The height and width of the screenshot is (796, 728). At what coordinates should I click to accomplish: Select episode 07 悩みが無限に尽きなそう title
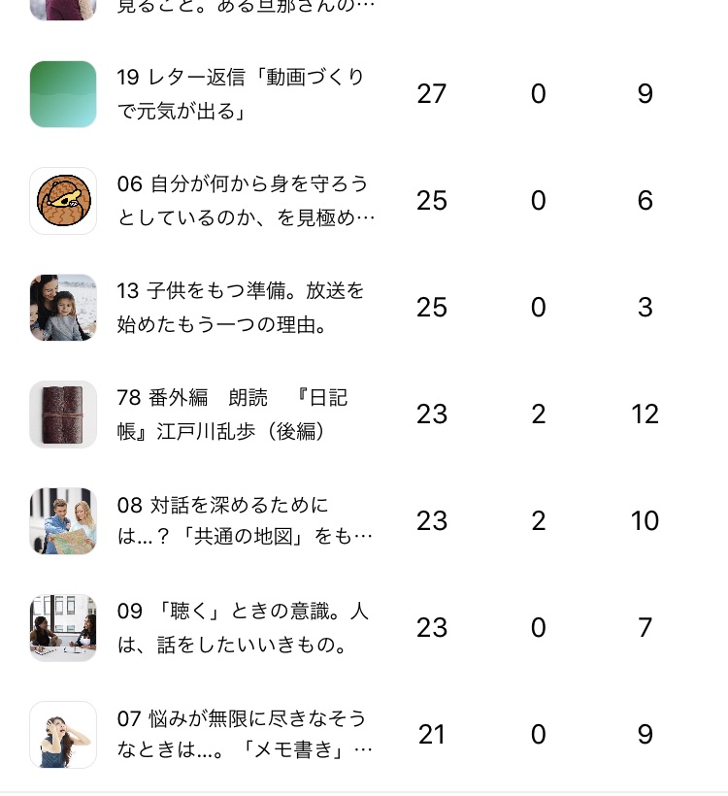point(245,735)
